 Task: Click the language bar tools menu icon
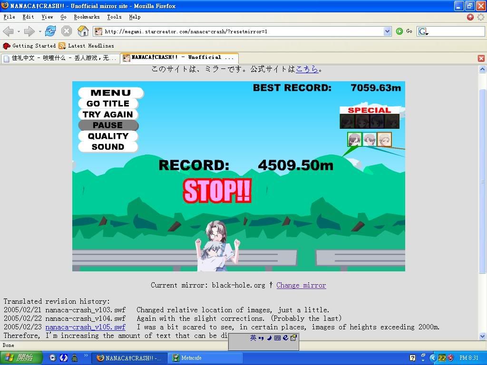pos(293,338)
